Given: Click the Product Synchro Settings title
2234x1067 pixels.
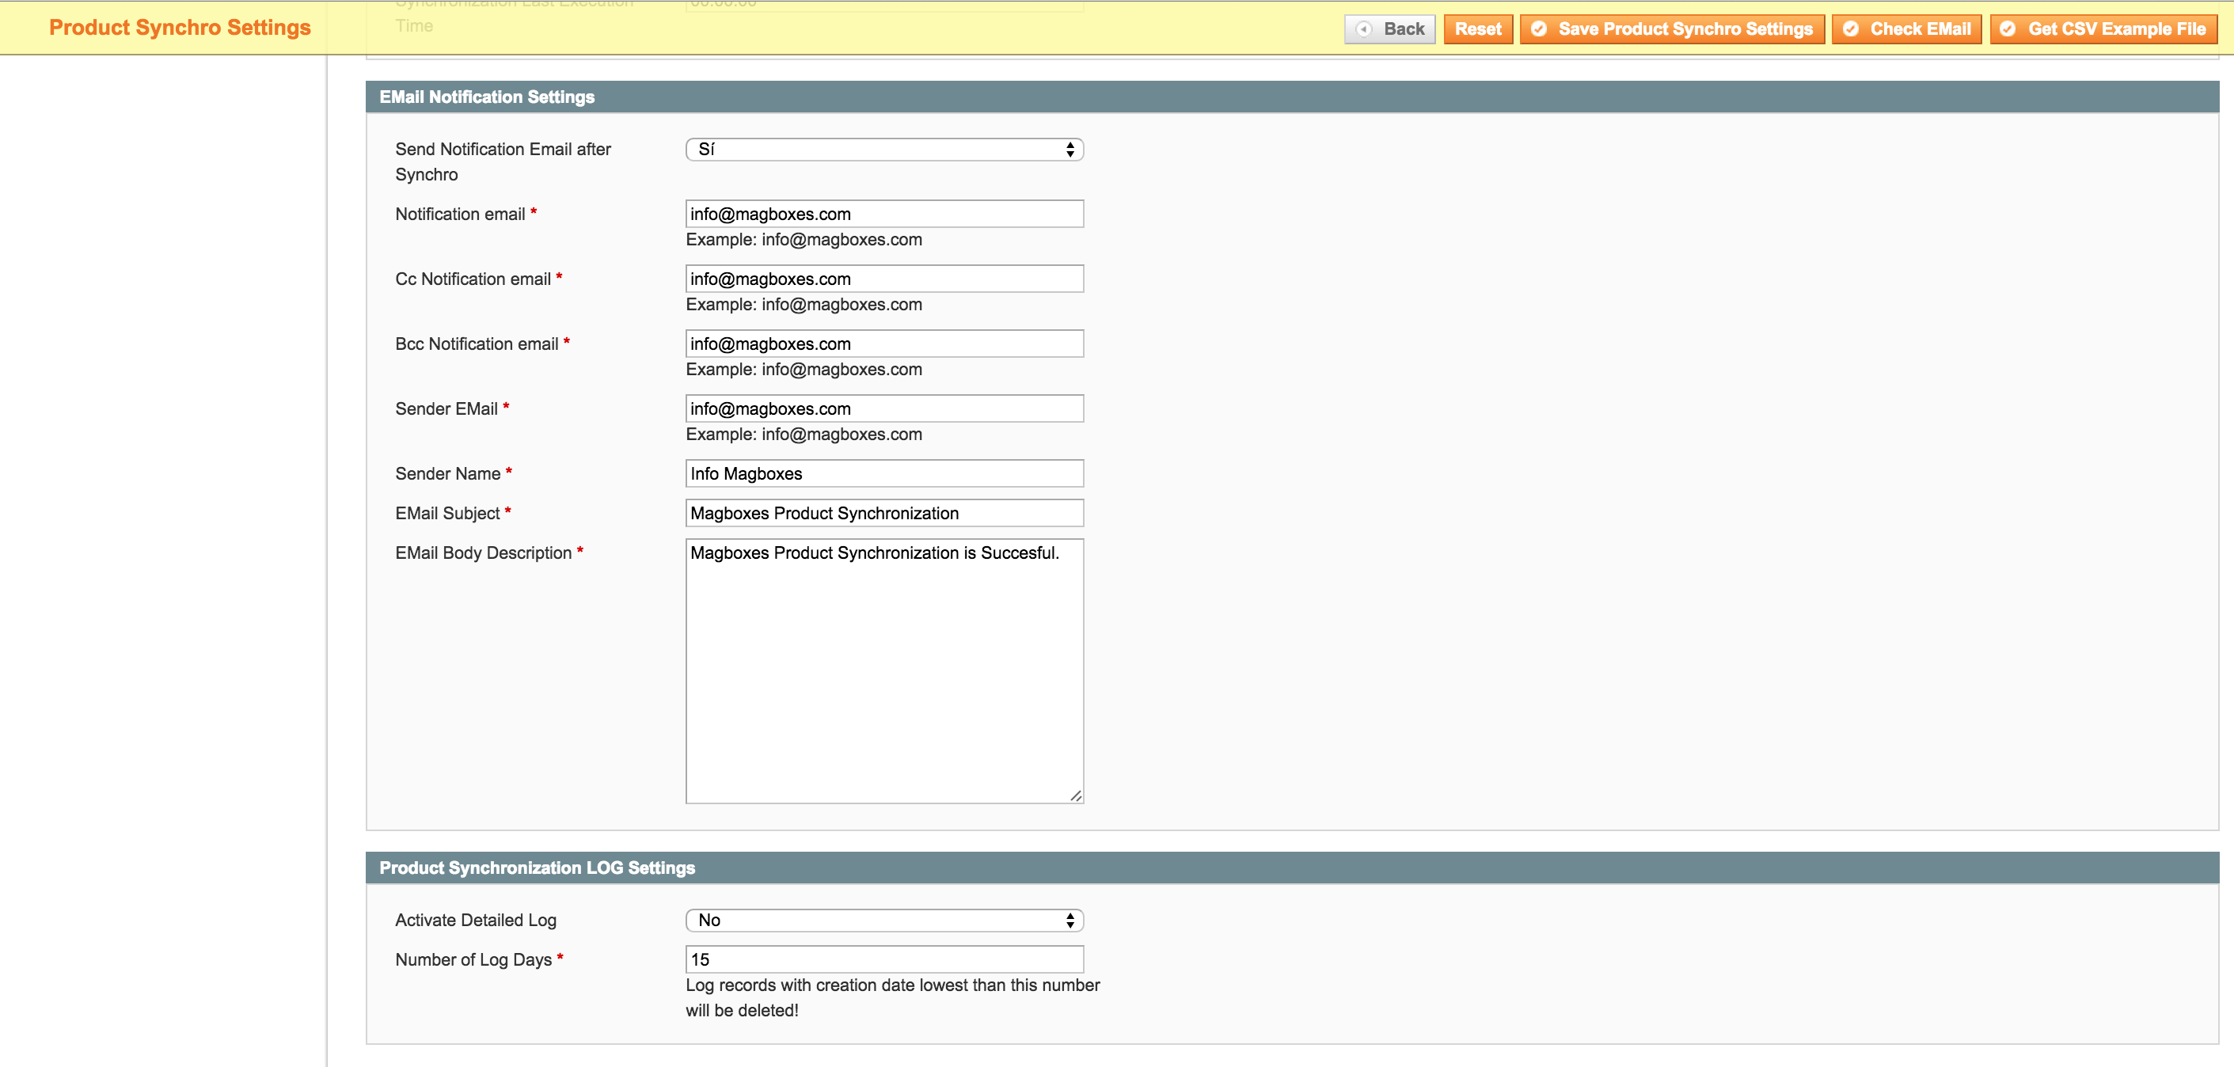Looking at the screenshot, I should pos(180,28).
